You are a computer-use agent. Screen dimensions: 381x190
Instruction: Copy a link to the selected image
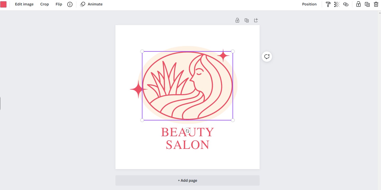tap(346, 4)
